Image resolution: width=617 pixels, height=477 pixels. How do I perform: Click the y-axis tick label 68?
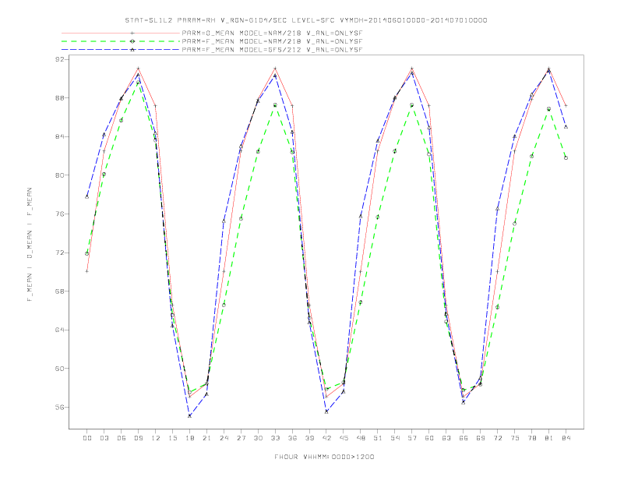click(x=60, y=291)
